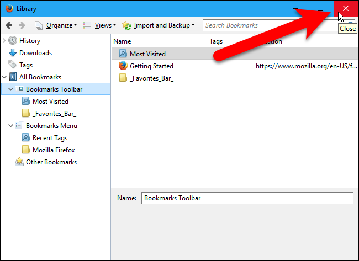Select Most Visited row in the list
Screen dimensions: 359x261
pos(235,54)
